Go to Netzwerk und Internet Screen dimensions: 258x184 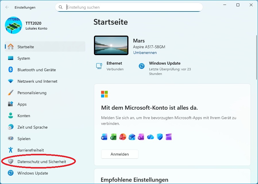click(x=45, y=81)
